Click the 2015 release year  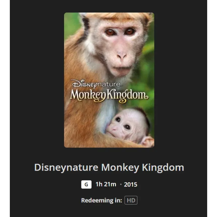(131, 184)
